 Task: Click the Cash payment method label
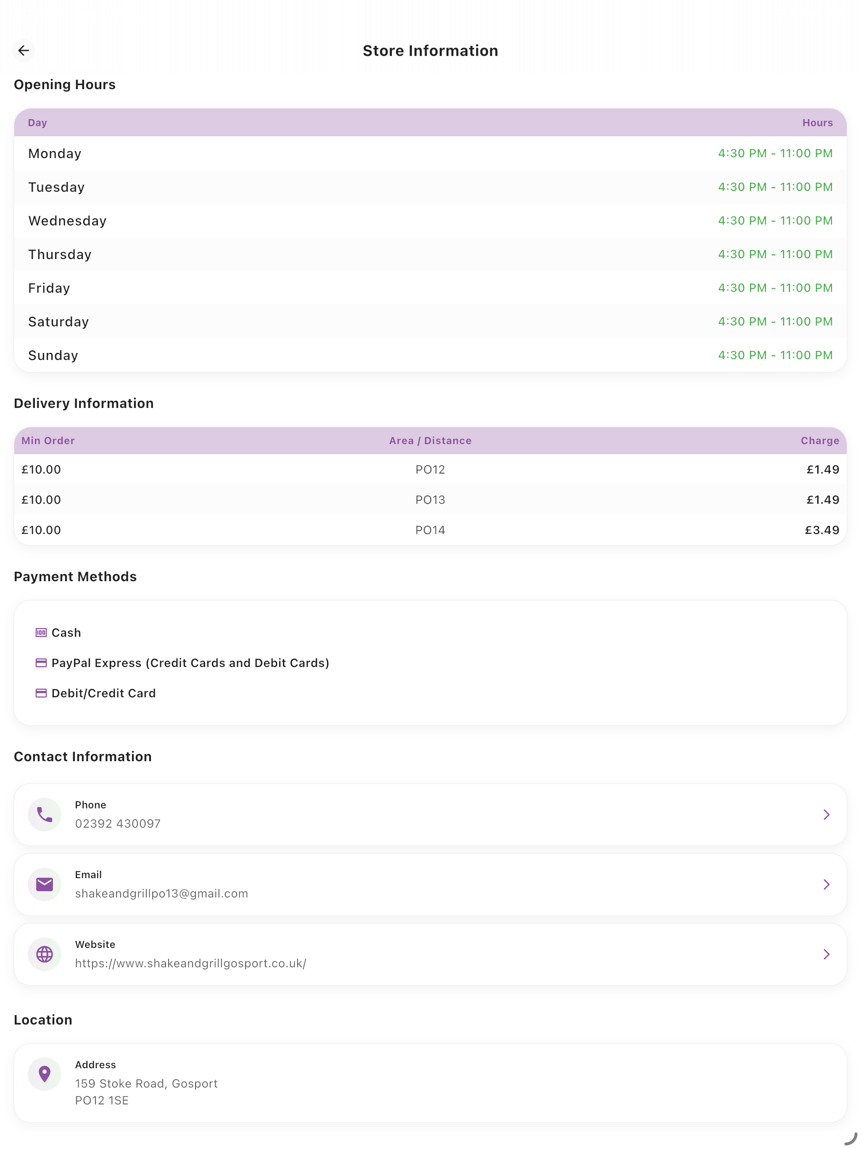[66, 633]
